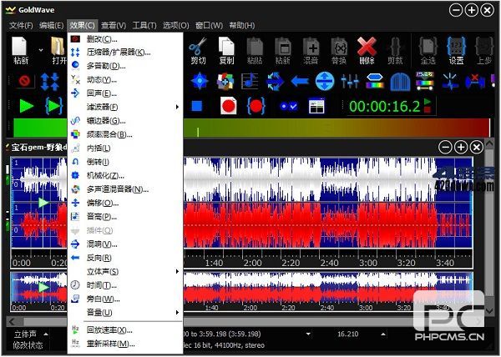Expand the 滤波器(F) submenu
The image size is (501, 357).
pyautogui.click(x=125, y=108)
